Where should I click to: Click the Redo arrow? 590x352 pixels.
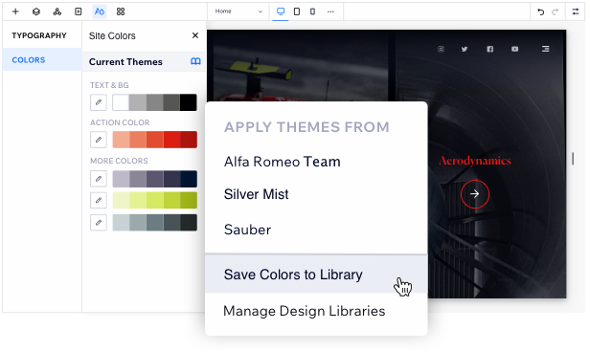pos(555,11)
